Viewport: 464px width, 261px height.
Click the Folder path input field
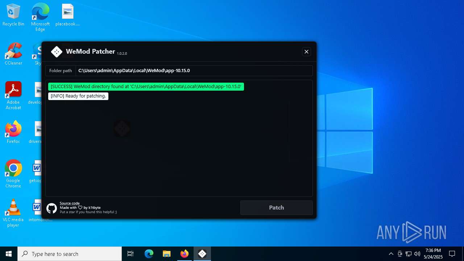click(194, 71)
